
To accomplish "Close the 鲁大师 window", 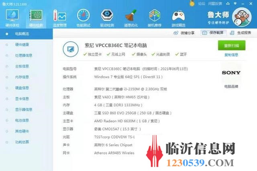I will coord(251,4).
